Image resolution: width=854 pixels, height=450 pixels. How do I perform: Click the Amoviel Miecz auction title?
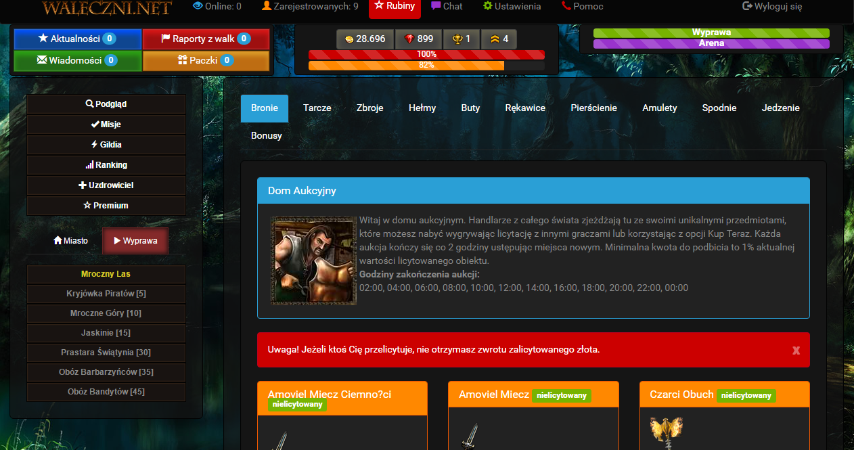pyautogui.click(x=494, y=395)
